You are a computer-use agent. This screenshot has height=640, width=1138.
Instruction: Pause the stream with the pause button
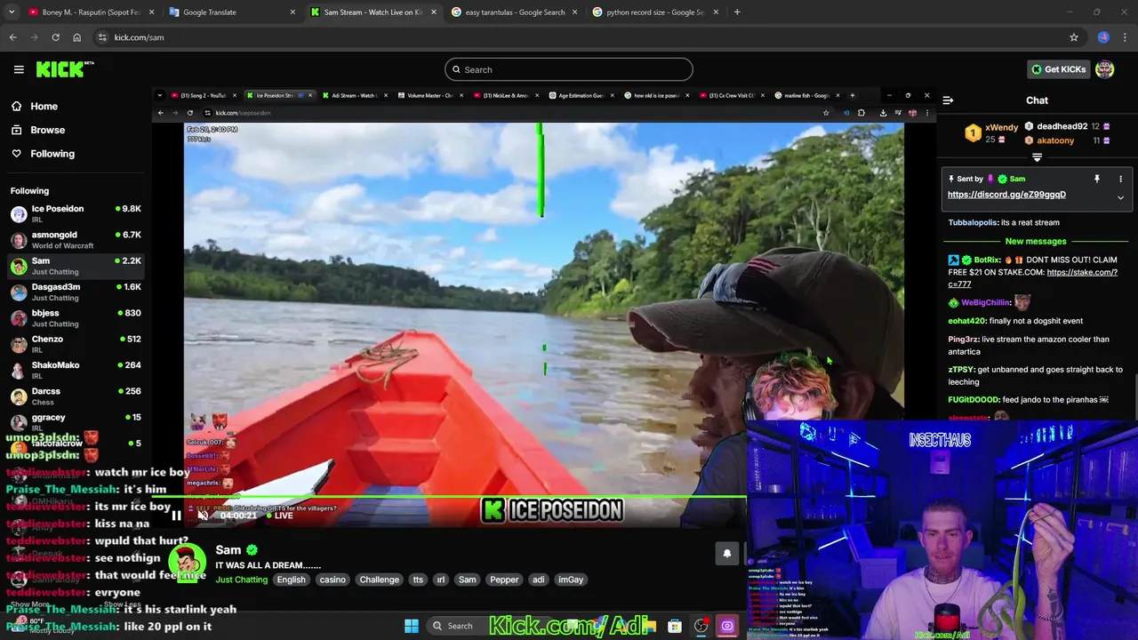[x=176, y=516]
